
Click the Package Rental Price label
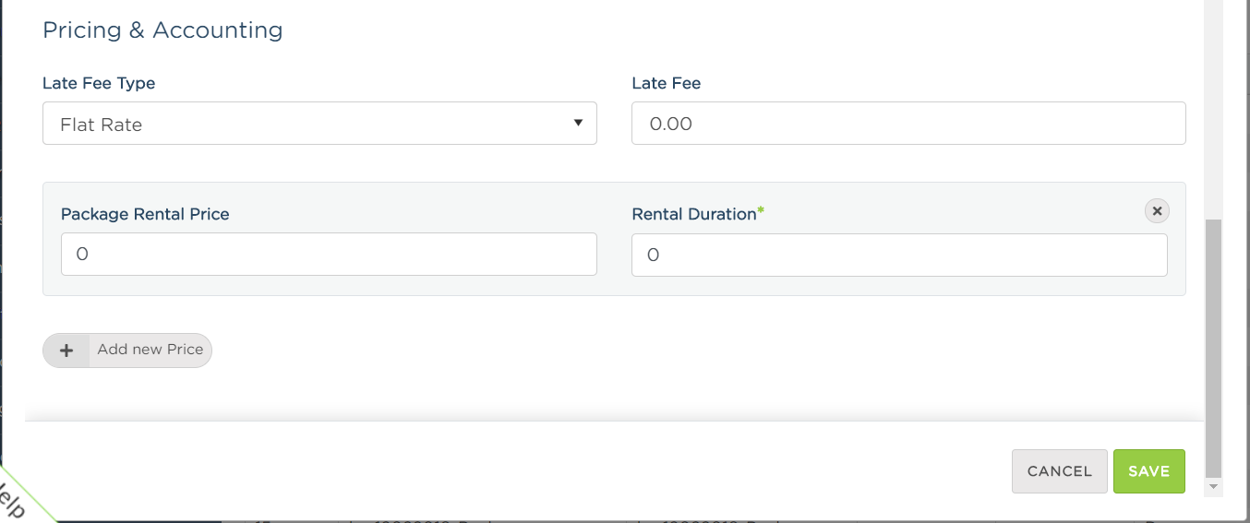pyautogui.click(x=145, y=214)
